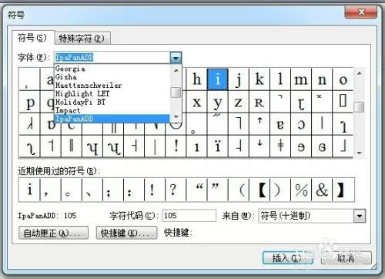Pick HolidayPi BT from font list
Screen dimensions: 385x279
(x=112, y=102)
